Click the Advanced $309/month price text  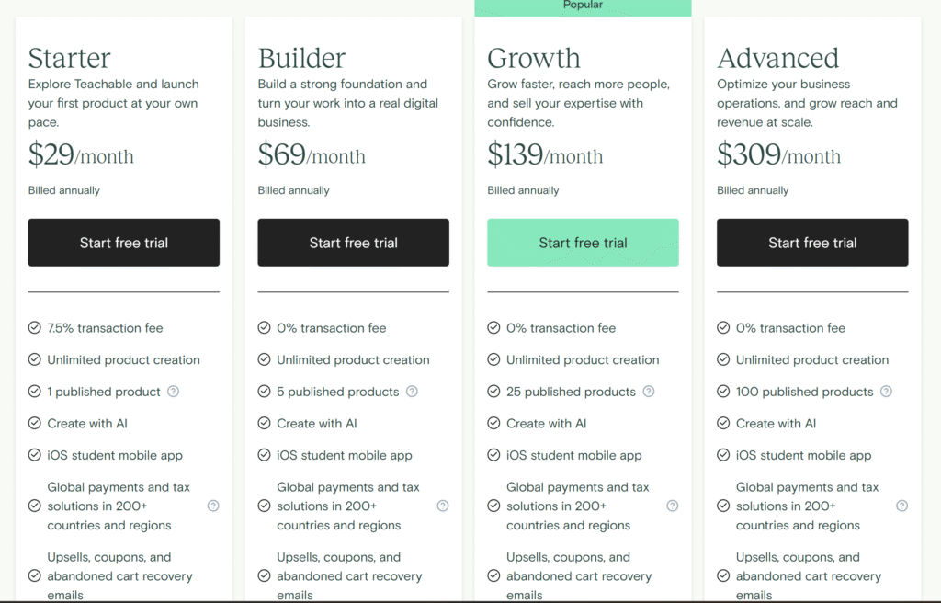(778, 155)
